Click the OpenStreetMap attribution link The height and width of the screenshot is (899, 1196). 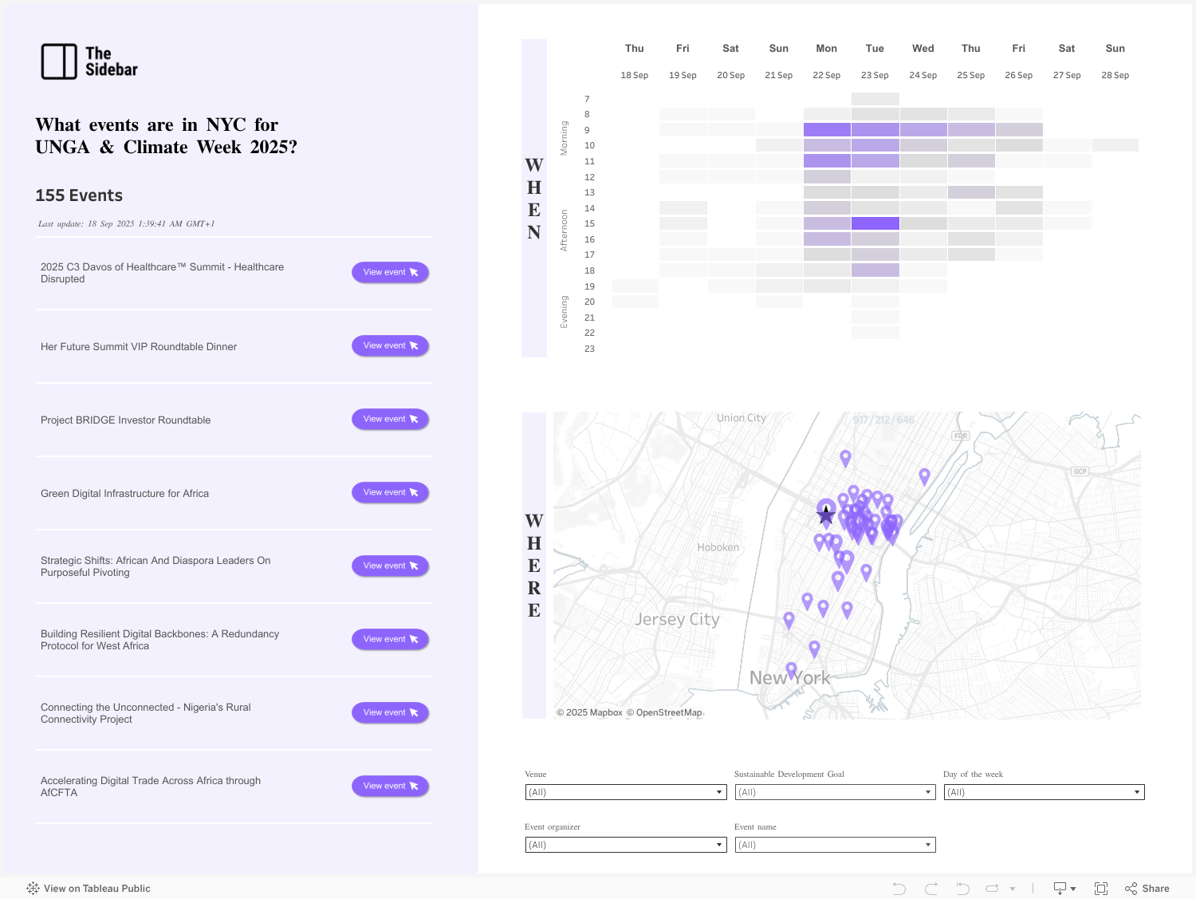664,712
